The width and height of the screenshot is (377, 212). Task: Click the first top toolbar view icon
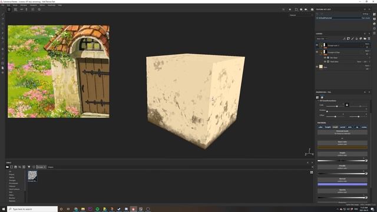9,9
